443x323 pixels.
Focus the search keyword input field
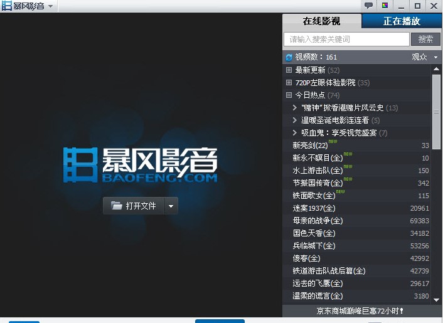pyautogui.click(x=346, y=40)
